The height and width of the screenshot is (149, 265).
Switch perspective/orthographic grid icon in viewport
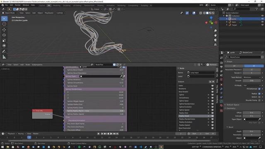[x=215, y=45]
